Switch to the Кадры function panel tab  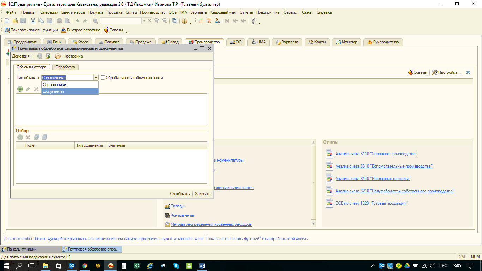[317, 42]
